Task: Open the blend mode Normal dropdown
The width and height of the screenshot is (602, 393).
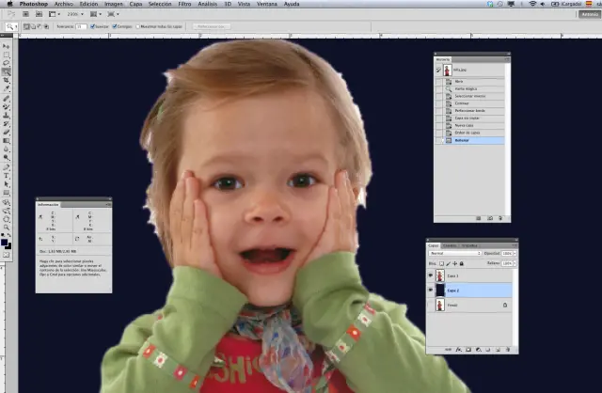Action: point(453,254)
